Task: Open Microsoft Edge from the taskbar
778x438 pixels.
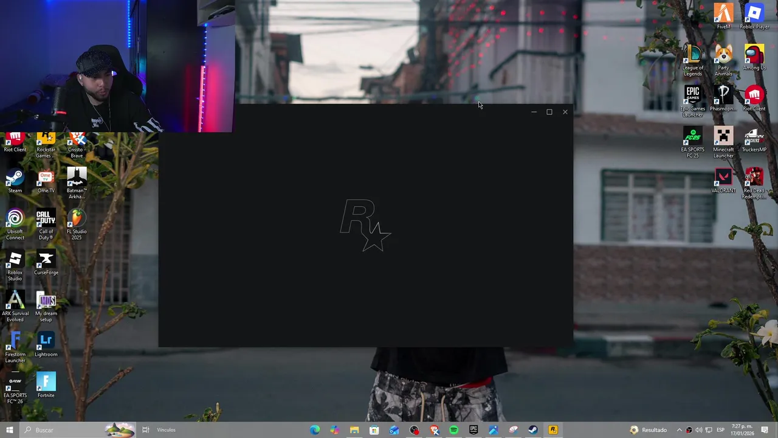Action: tap(315, 430)
